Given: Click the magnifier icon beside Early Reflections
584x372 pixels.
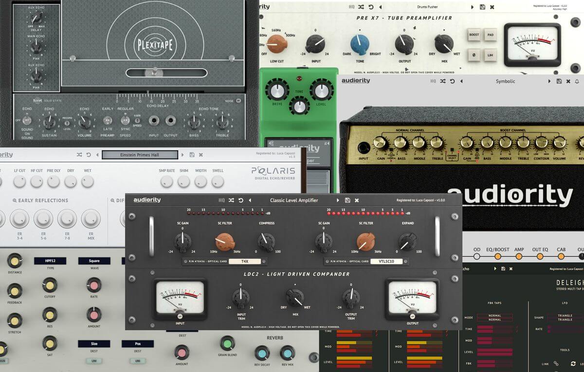Looking at the screenshot, I should pos(15,200).
